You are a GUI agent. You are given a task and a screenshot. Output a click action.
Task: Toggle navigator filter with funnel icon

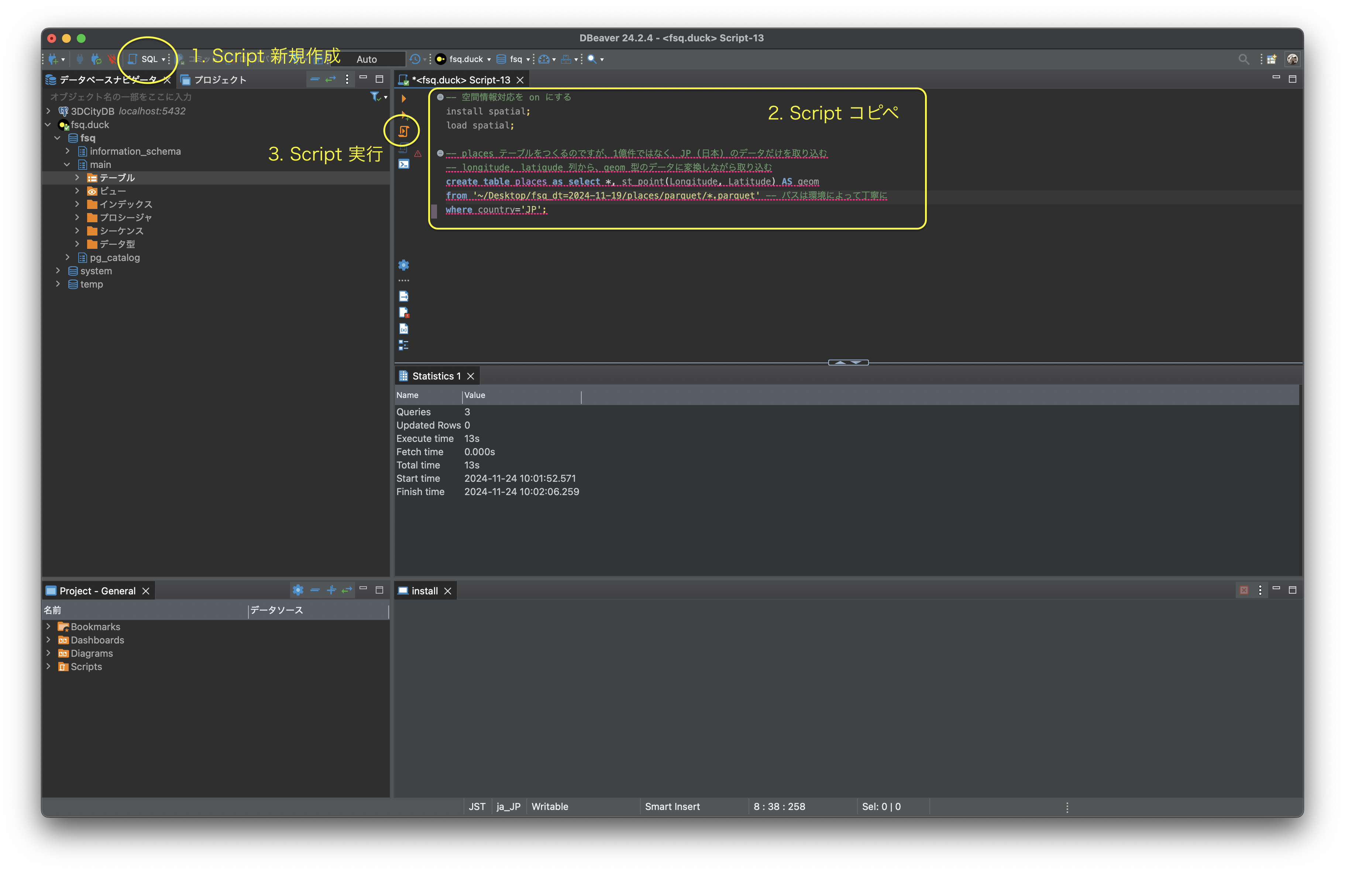tap(375, 97)
